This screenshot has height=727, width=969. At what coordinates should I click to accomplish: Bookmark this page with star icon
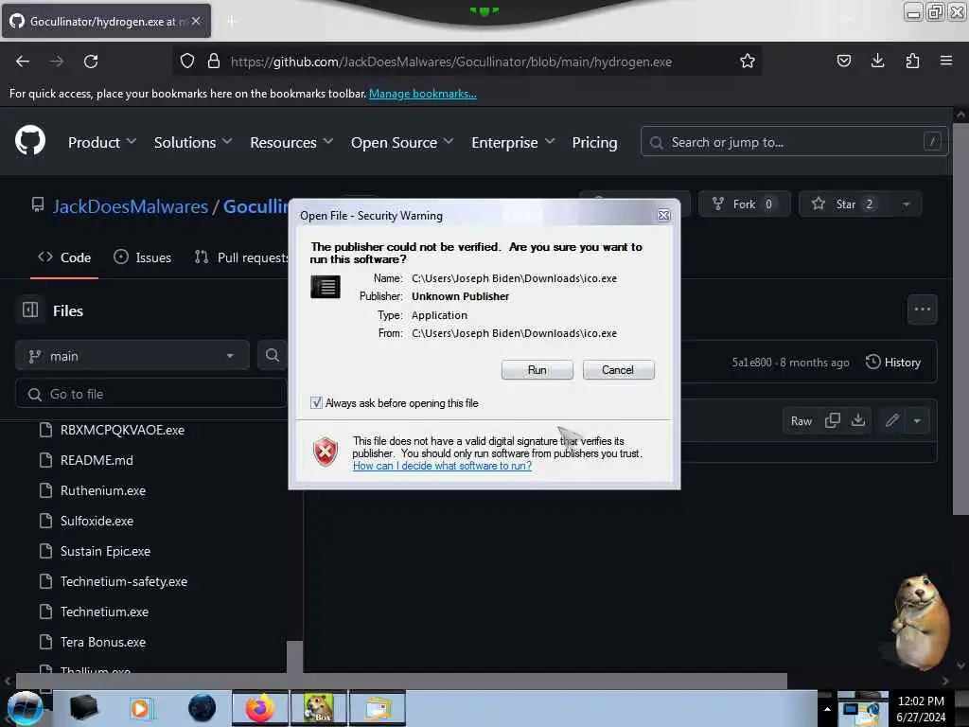748,61
